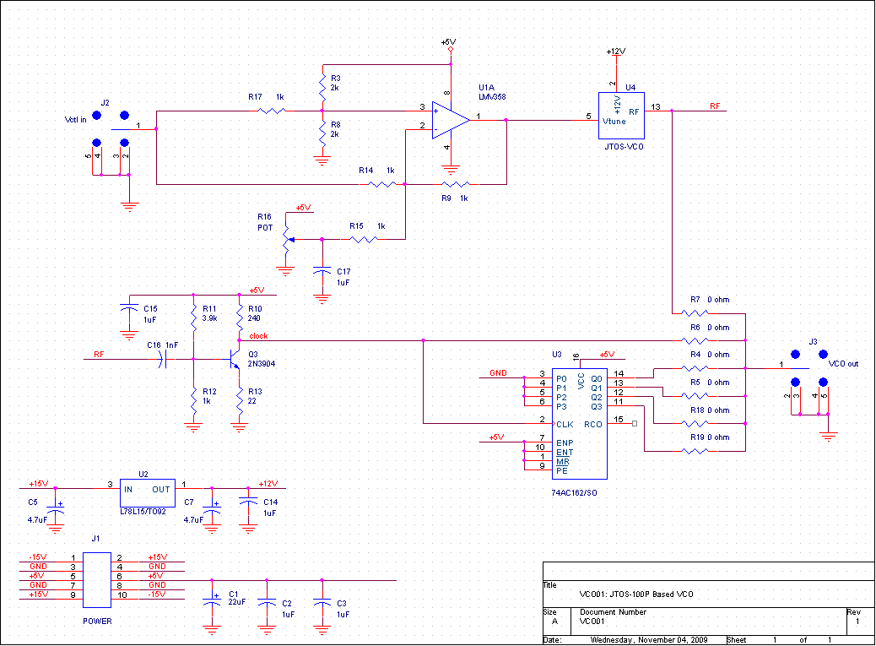Select the R16 POT potentiometer symbol
The height and width of the screenshot is (646, 876).
click(x=285, y=237)
